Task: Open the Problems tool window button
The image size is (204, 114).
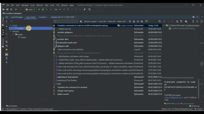Action: tap(12, 106)
